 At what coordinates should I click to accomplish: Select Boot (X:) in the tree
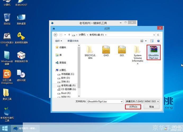(64, 93)
